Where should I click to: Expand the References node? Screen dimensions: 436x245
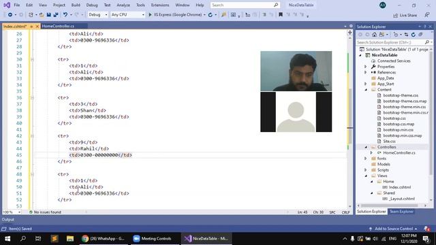coord(366,73)
